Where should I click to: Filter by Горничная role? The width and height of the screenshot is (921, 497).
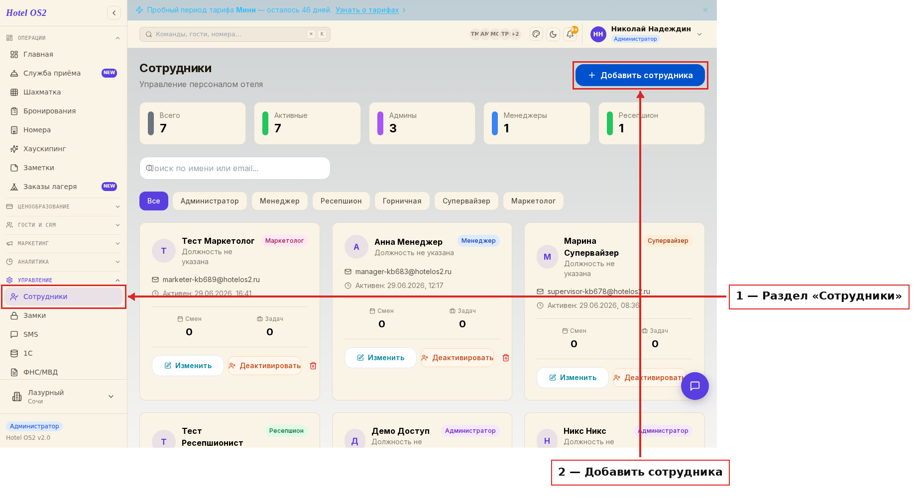402,201
